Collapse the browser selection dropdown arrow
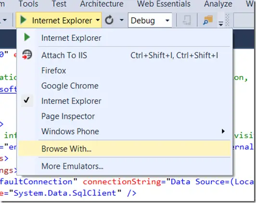 click(98, 20)
